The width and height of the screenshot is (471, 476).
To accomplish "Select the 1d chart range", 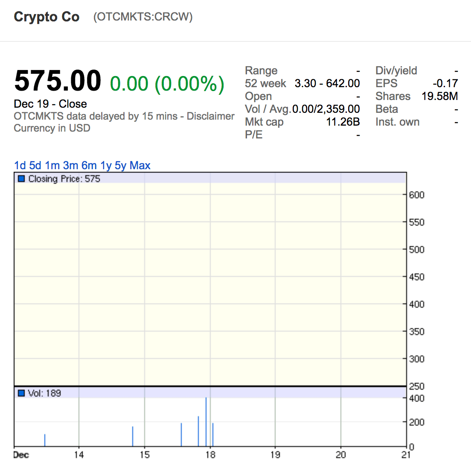I will click(20, 165).
